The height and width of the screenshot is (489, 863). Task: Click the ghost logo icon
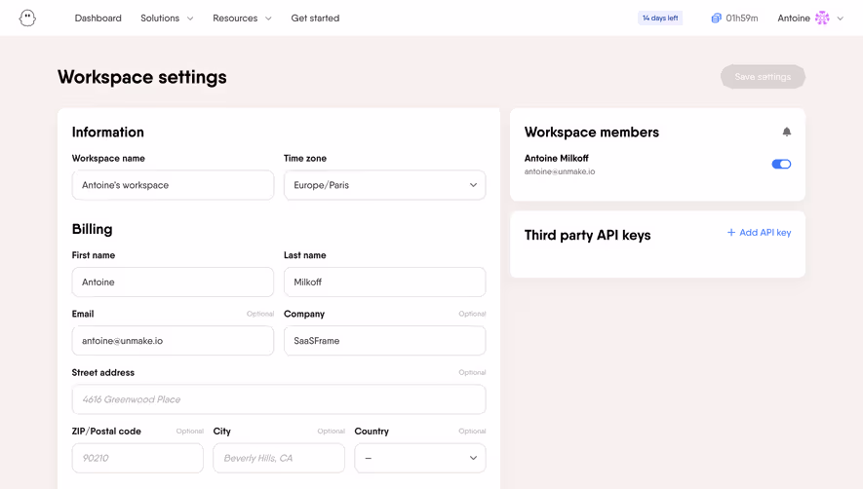click(27, 19)
